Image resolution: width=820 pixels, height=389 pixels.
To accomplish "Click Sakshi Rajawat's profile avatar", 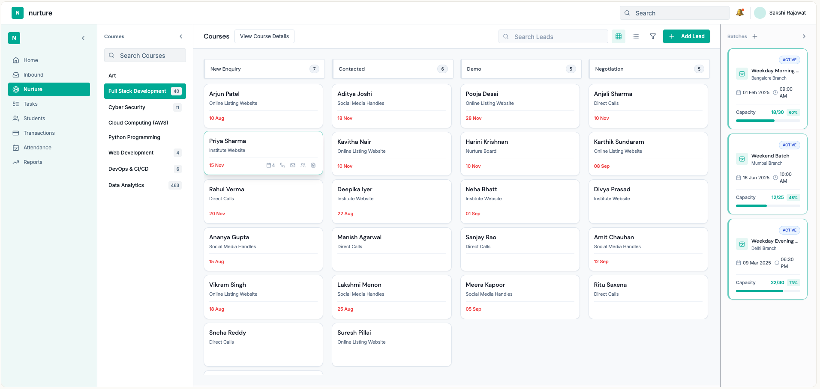I will [760, 13].
